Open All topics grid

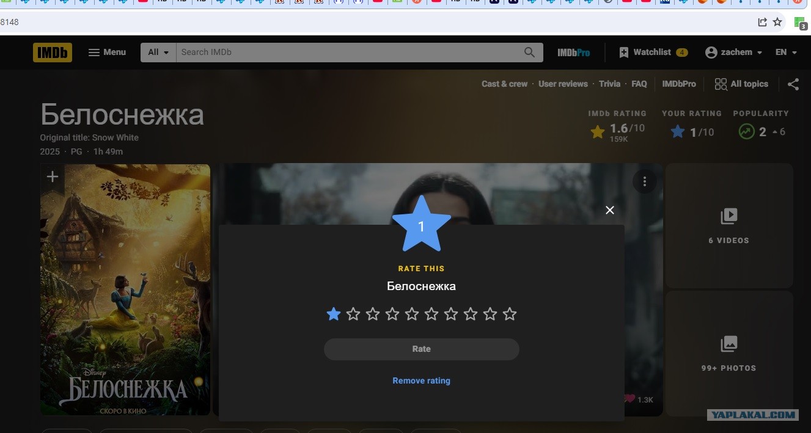pyautogui.click(x=741, y=84)
